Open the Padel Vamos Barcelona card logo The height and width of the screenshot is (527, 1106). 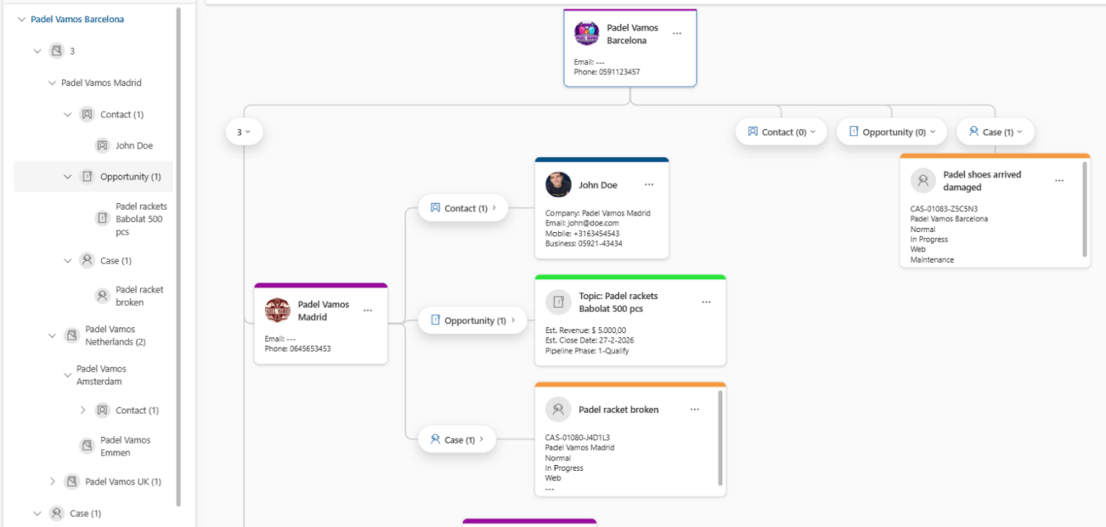(587, 34)
